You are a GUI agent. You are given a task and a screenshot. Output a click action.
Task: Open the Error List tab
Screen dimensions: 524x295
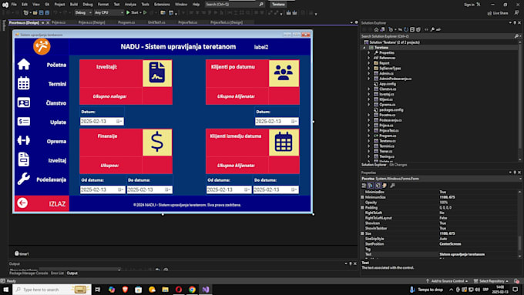point(57,273)
